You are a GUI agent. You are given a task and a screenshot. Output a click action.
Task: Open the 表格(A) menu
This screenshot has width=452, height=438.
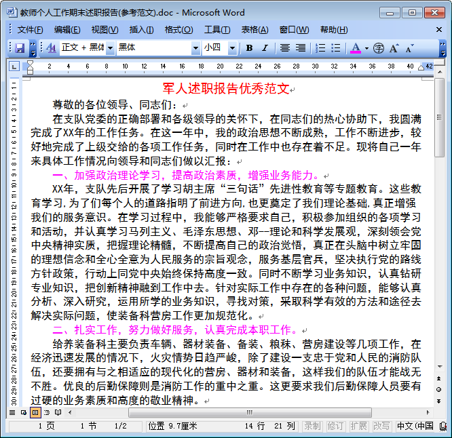click(x=255, y=30)
